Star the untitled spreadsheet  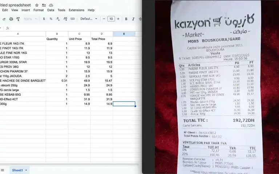click(x=37, y=5)
